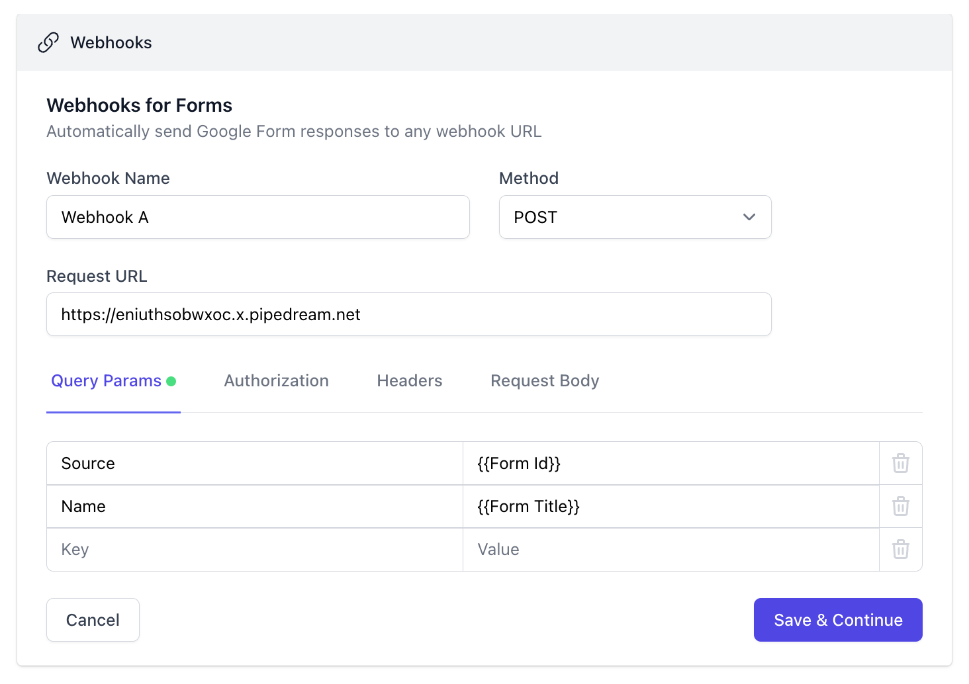
Task: Click the green indicator on Query Params
Action: click(172, 380)
